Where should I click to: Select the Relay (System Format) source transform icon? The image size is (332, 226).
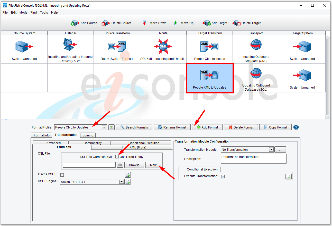(117, 47)
